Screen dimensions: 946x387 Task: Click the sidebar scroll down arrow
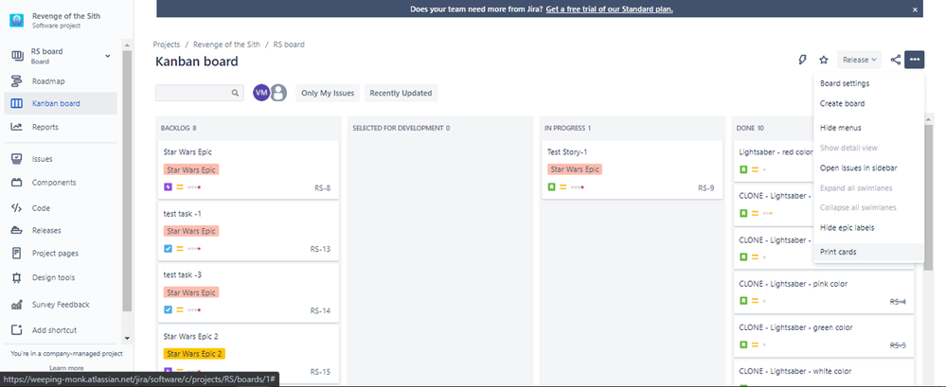[127, 339]
